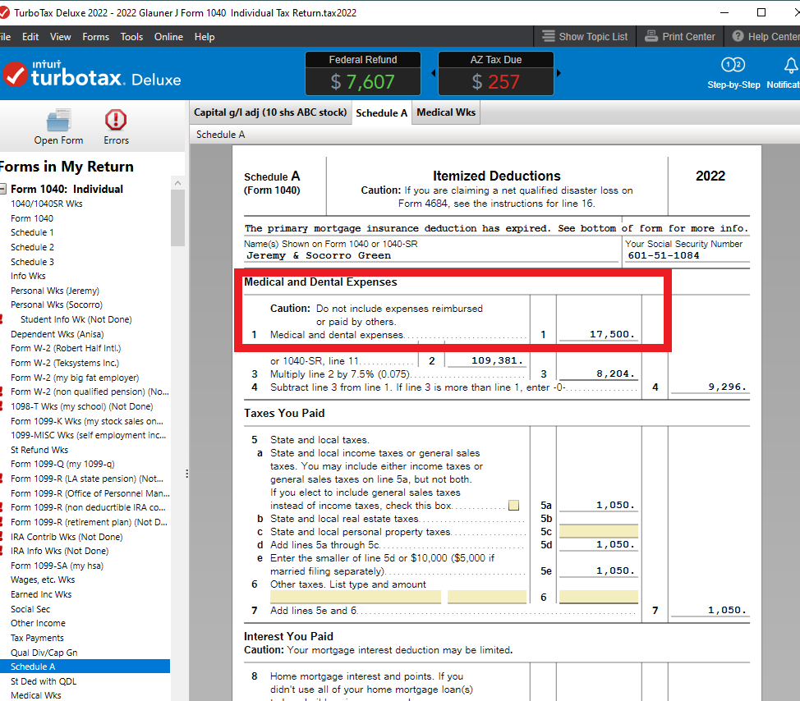Select Form 1099-K Wks entry
800x701 pixels.
[x=87, y=421]
